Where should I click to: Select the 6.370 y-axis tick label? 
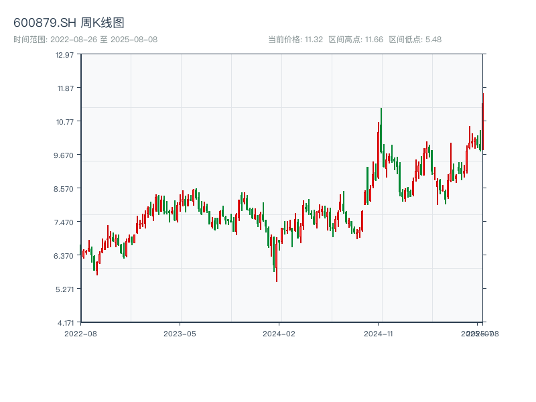pyautogui.click(x=65, y=255)
